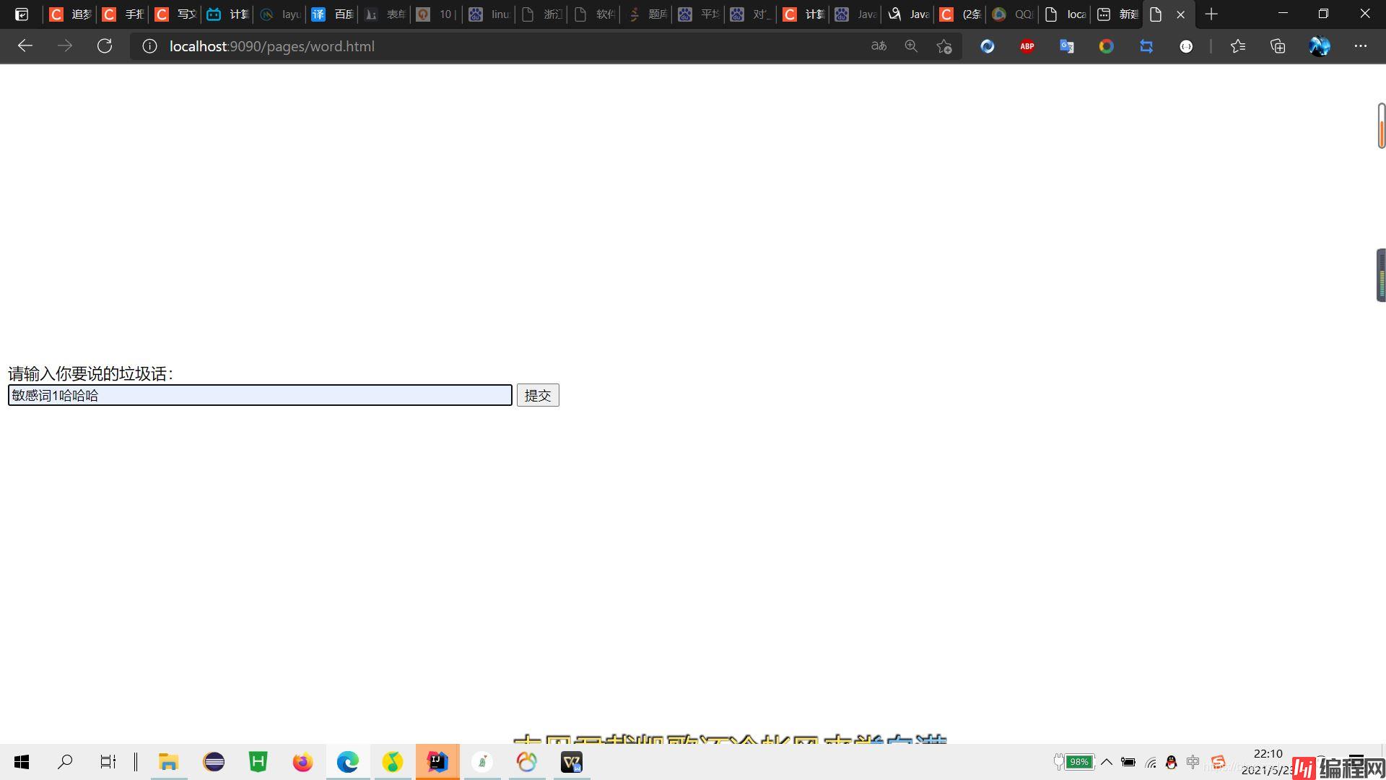Click the blue circular extension icon
The height and width of the screenshot is (780, 1386).
988,46
